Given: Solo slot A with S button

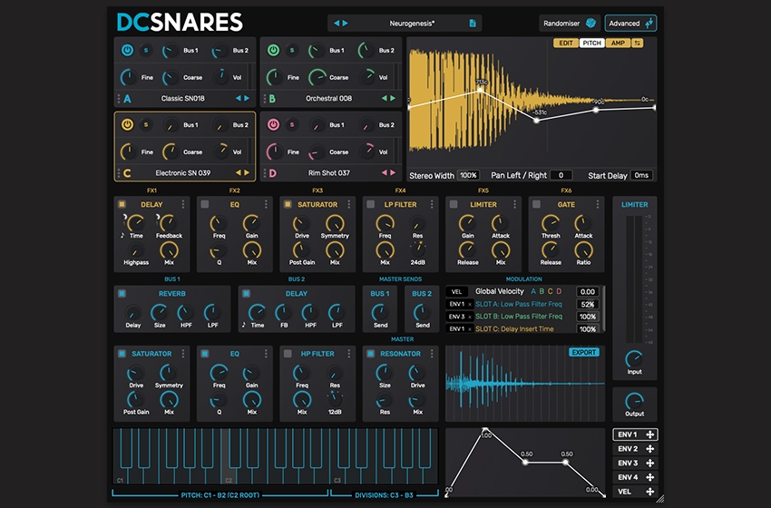Looking at the screenshot, I should pyautogui.click(x=146, y=50).
